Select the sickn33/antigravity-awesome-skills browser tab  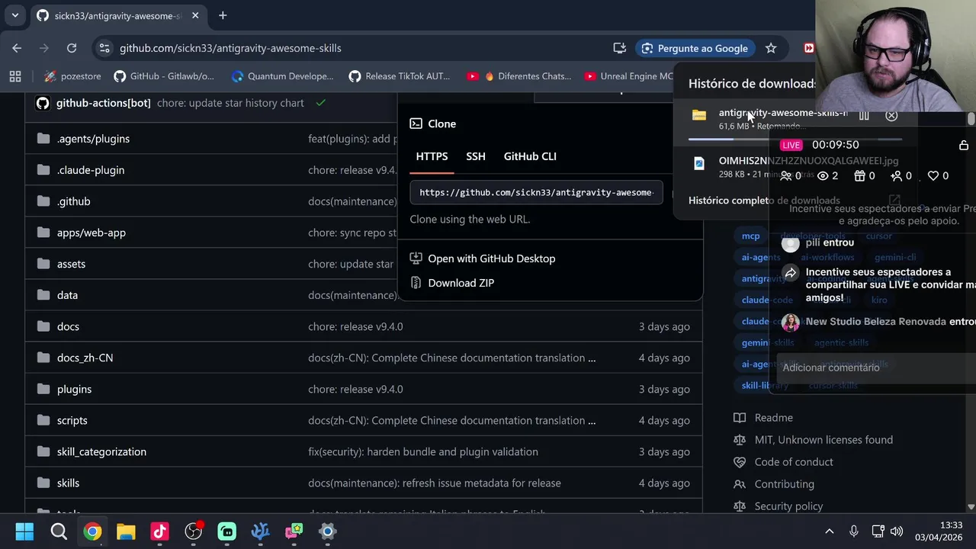(118, 15)
